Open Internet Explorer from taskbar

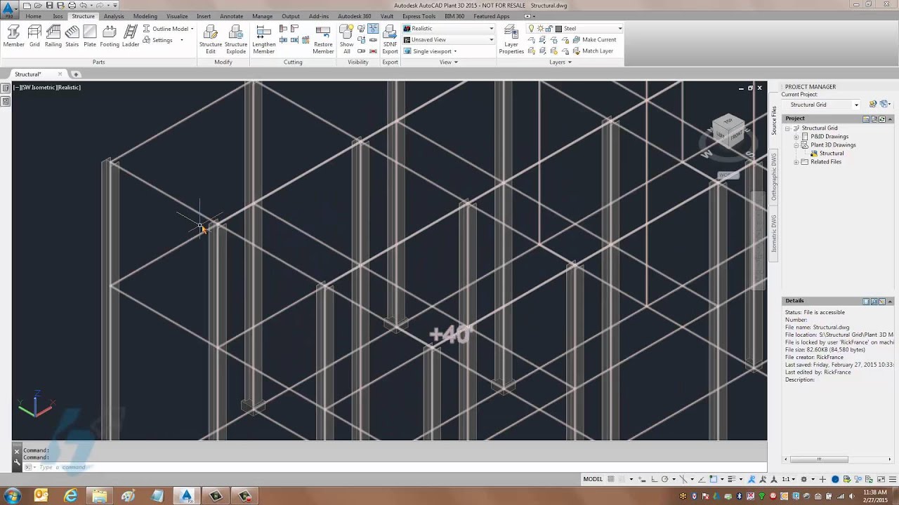pos(70,496)
